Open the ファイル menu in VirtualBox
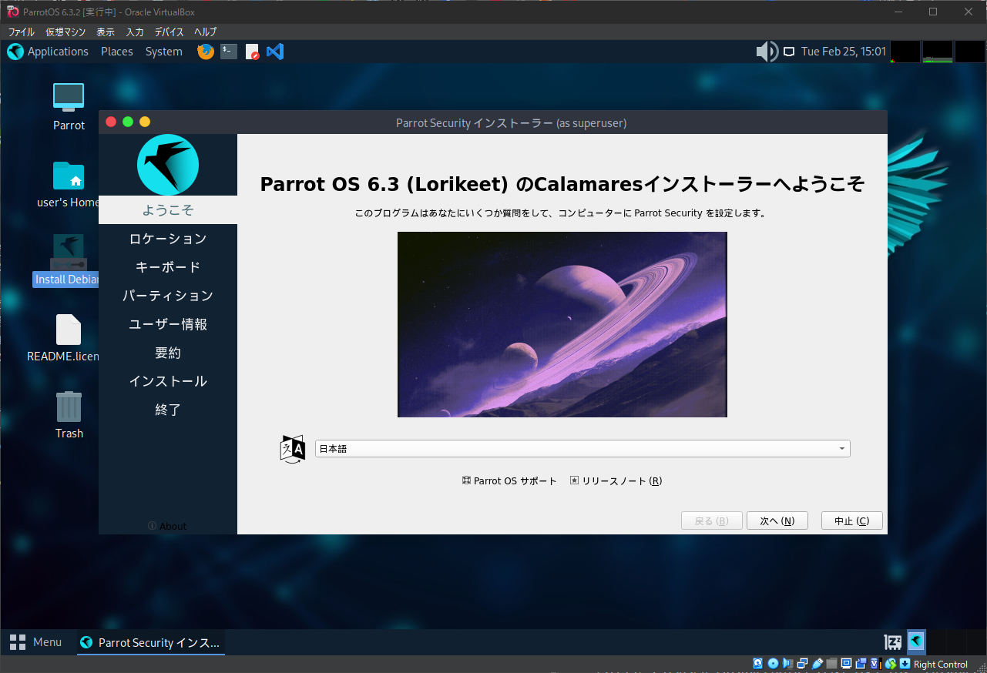Viewport: 987px width, 673px height. pos(21,32)
